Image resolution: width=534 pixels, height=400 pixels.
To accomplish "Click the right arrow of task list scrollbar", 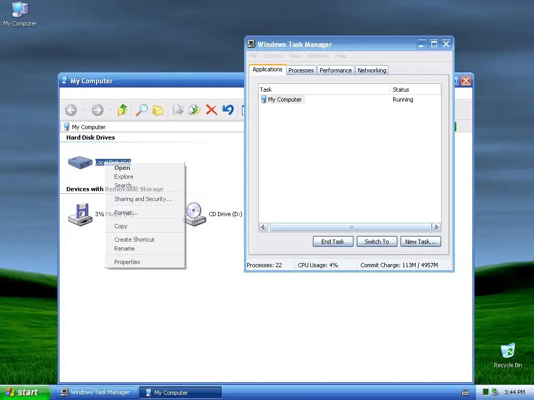I will (x=436, y=227).
